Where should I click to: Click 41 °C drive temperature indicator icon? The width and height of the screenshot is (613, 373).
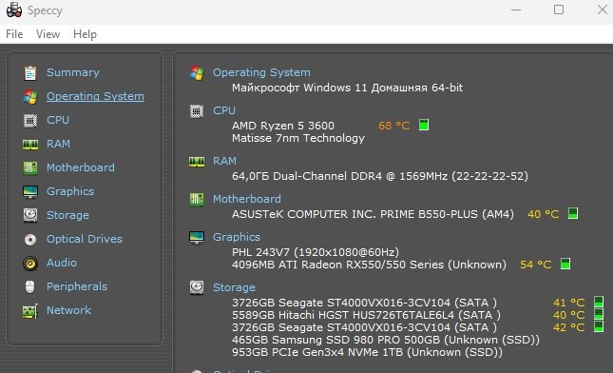coord(599,302)
